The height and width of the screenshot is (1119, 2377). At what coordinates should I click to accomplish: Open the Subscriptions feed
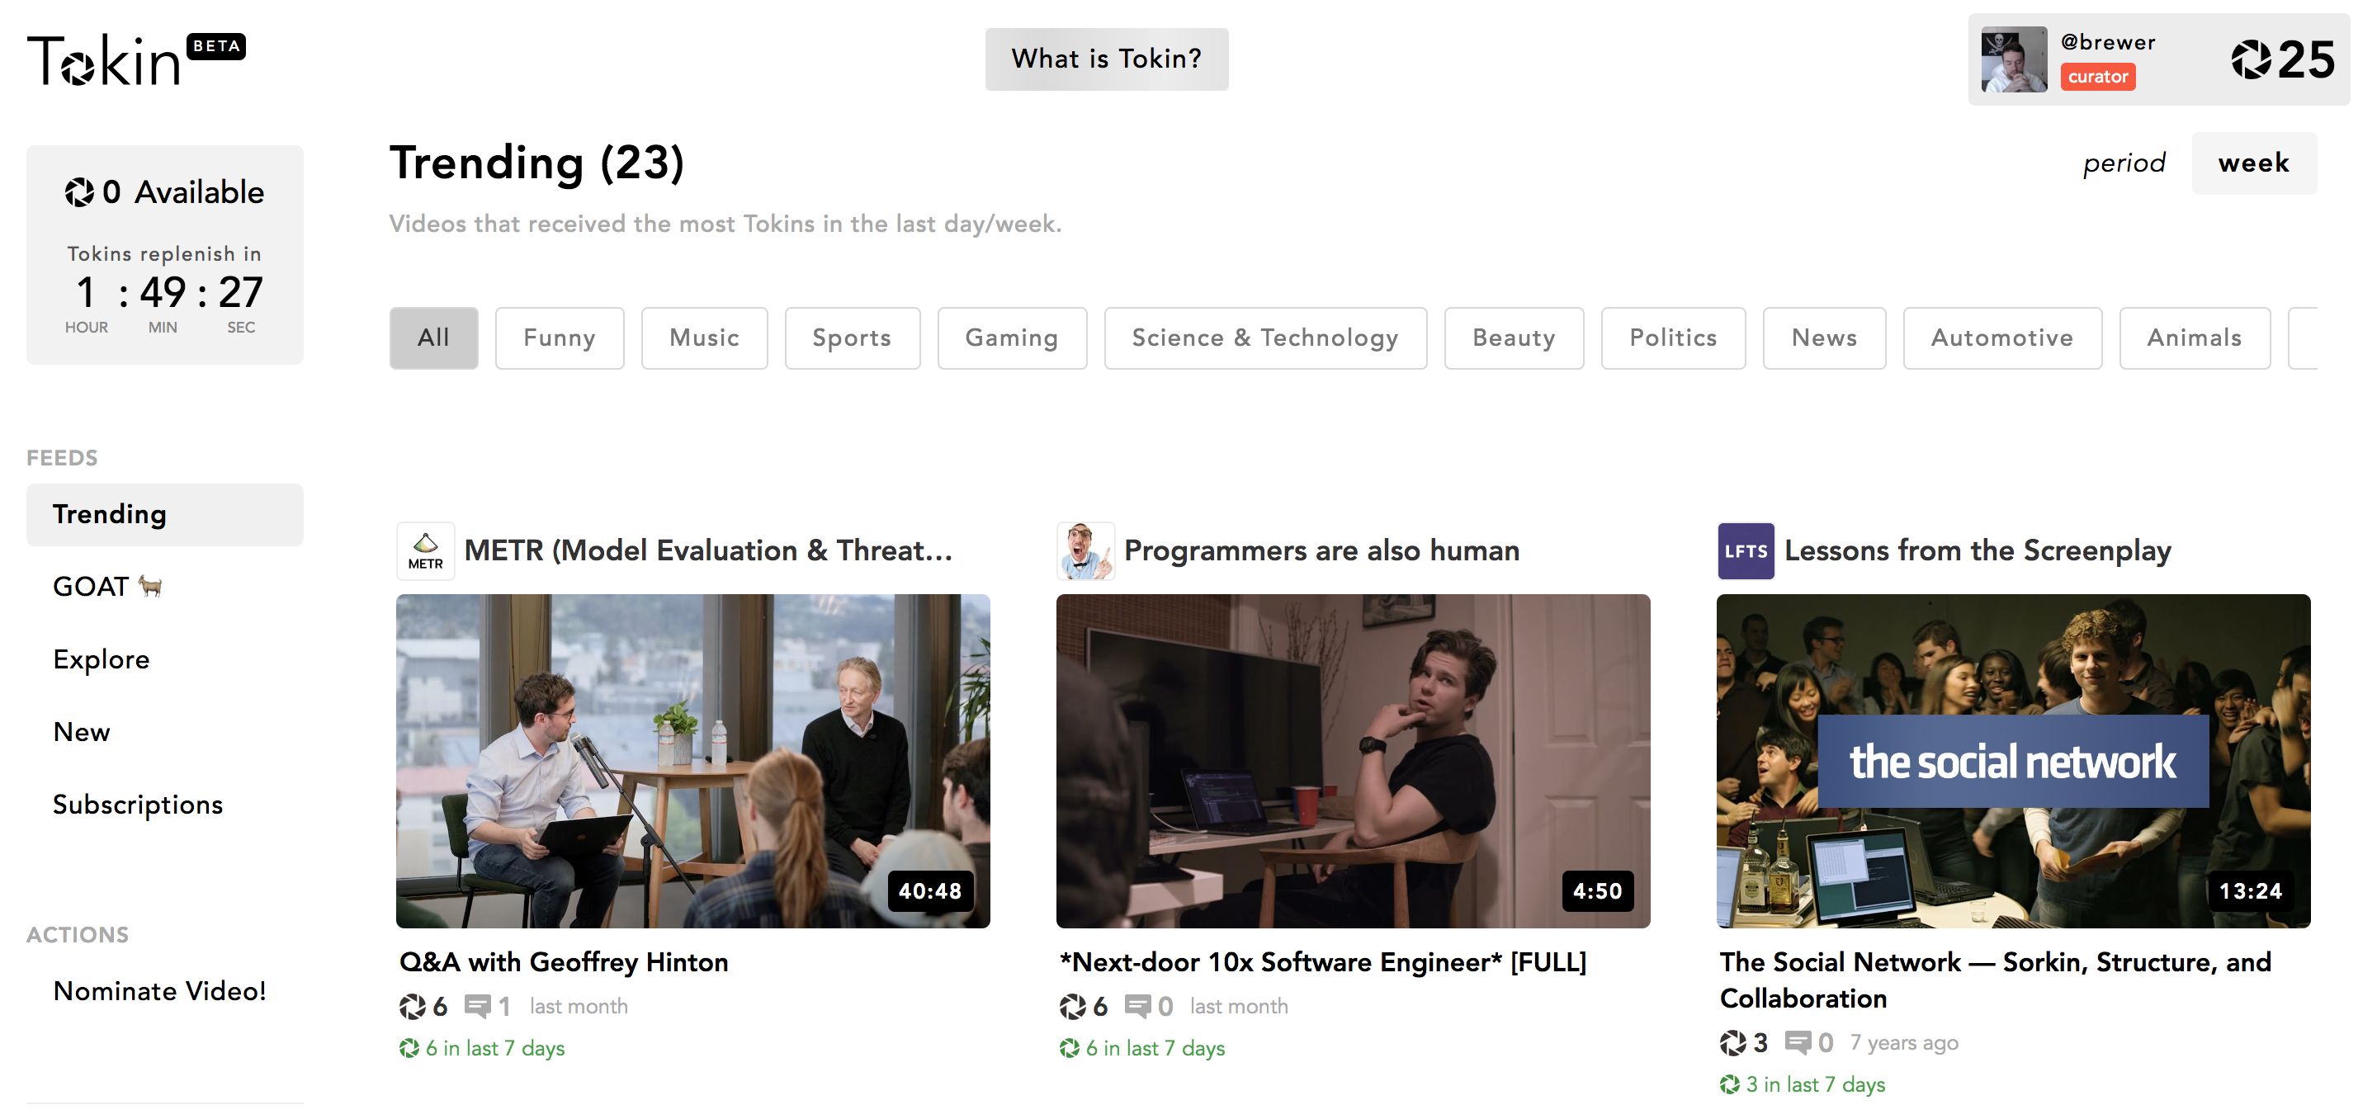(164, 805)
